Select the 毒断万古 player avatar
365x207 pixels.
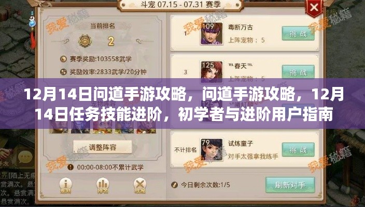212,34
